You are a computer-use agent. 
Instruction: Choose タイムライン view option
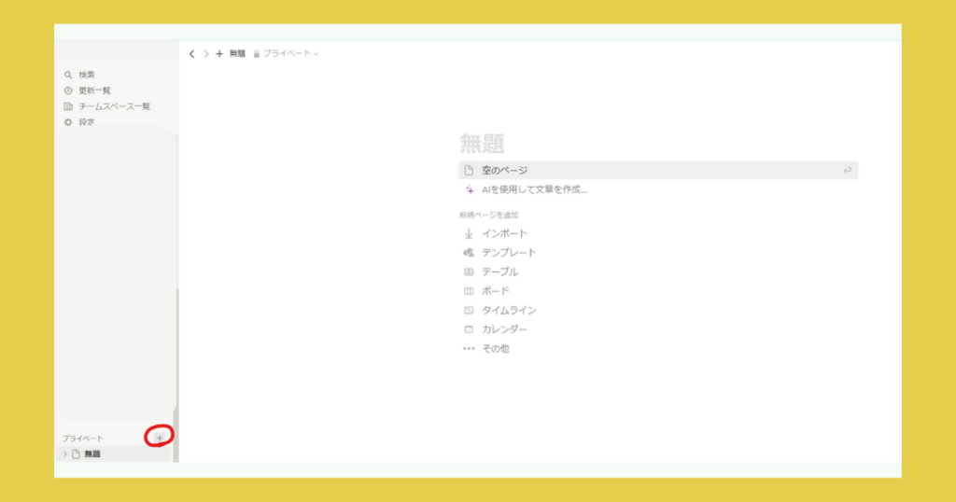click(x=509, y=310)
